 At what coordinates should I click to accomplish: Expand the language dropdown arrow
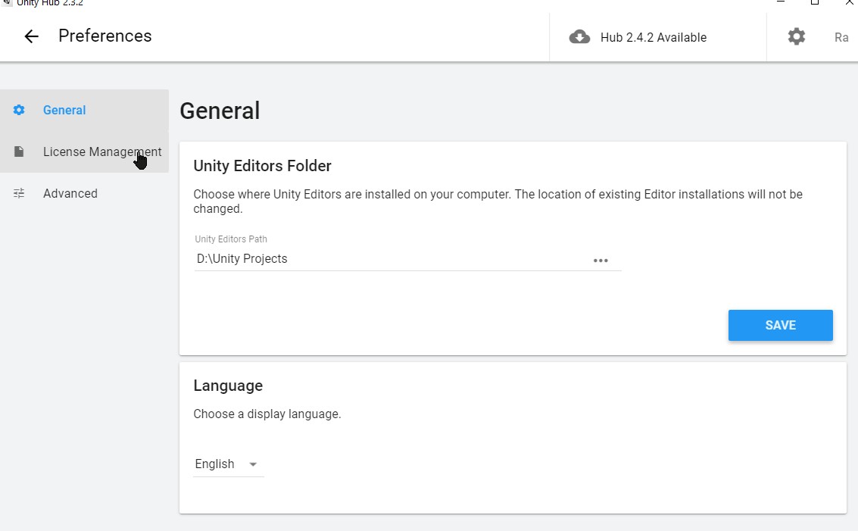(253, 464)
